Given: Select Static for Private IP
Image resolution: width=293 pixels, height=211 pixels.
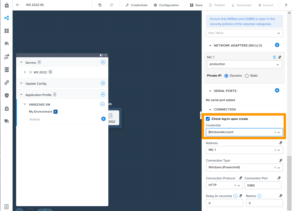Looking at the screenshot, I should pyautogui.click(x=246, y=76).
